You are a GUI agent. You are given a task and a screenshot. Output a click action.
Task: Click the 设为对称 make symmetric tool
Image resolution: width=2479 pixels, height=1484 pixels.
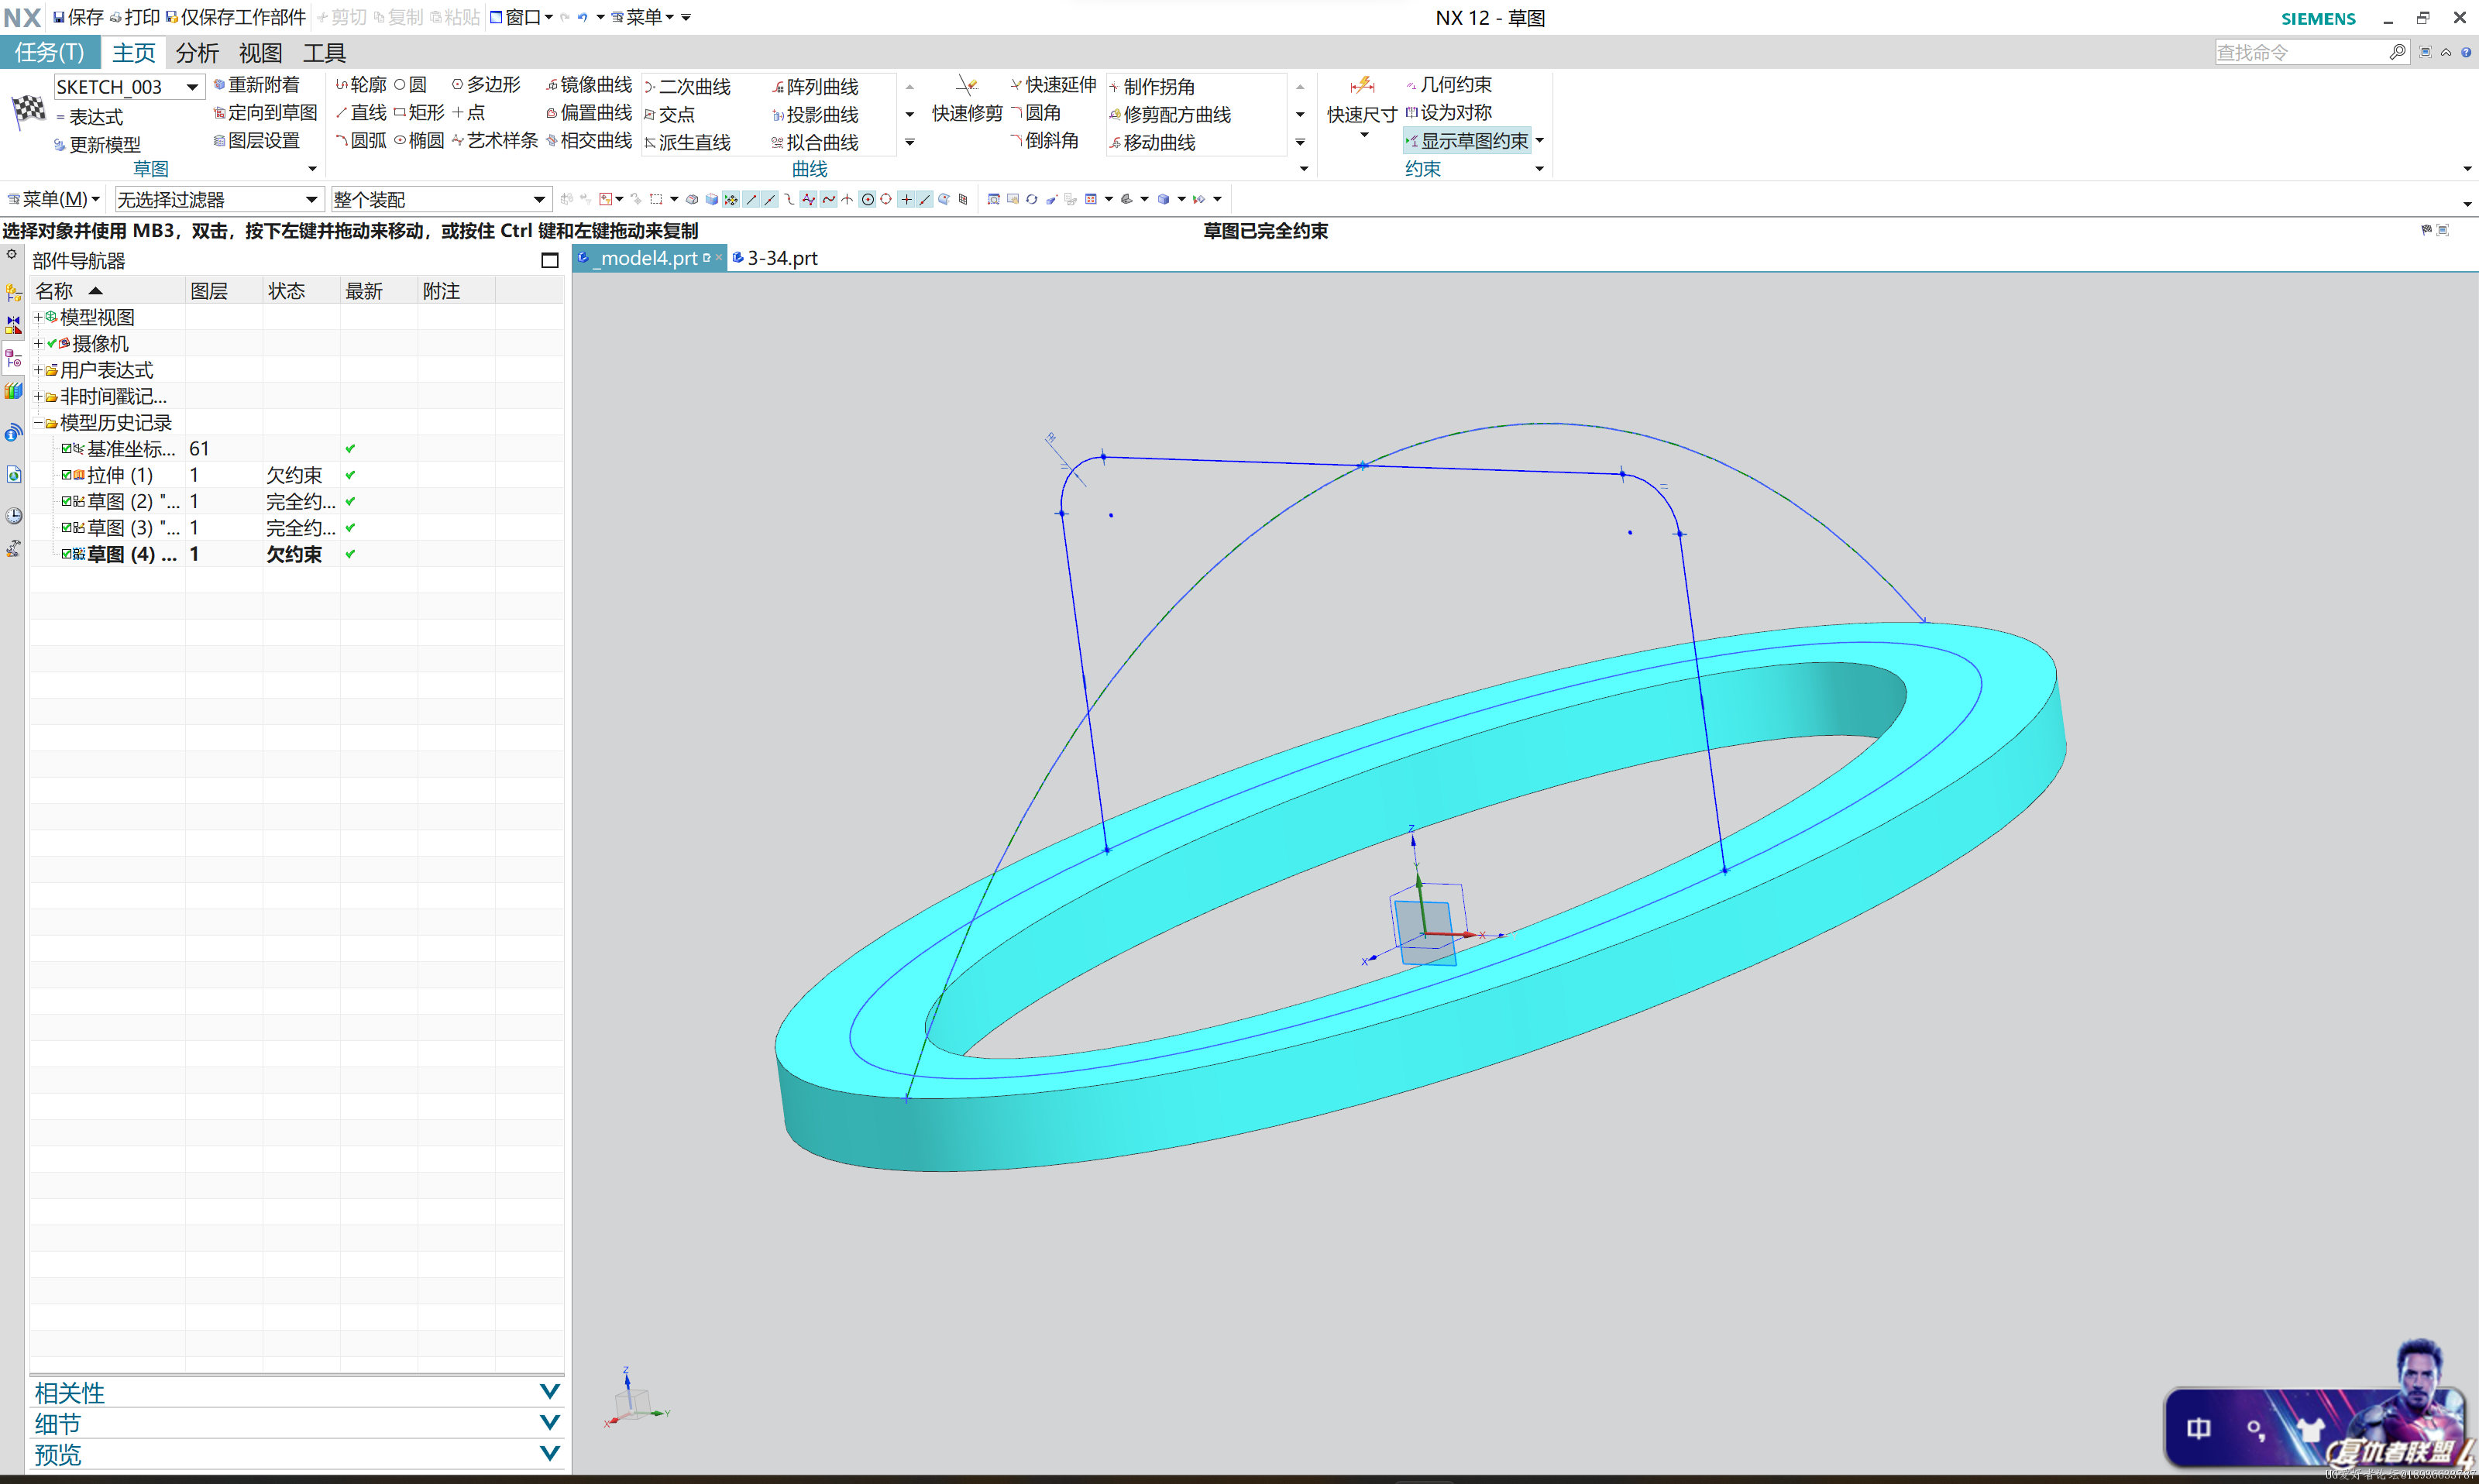(1449, 112)
